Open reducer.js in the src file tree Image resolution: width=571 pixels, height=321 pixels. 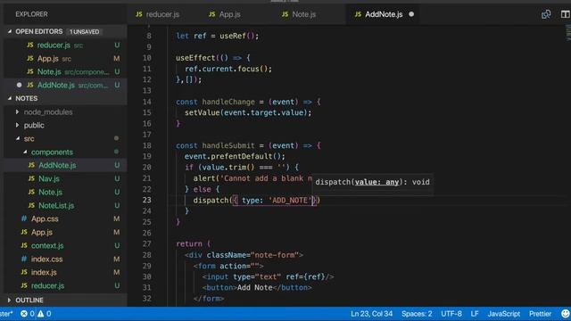(x=65, y=285)
